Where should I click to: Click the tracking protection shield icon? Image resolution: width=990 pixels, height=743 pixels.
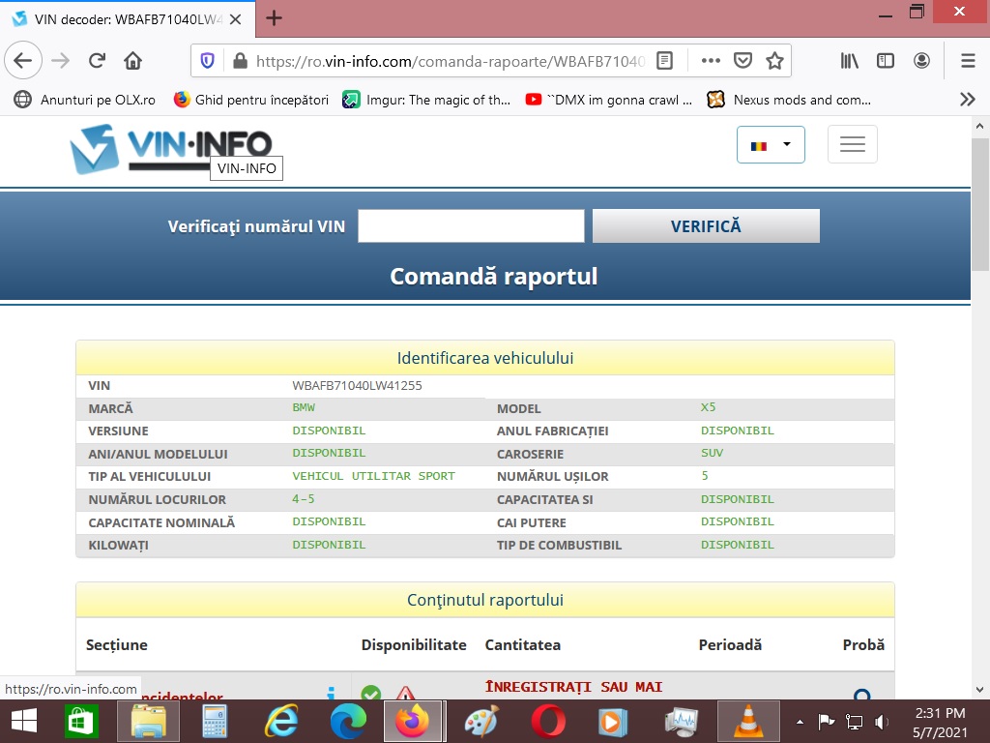tap(207, 61)
